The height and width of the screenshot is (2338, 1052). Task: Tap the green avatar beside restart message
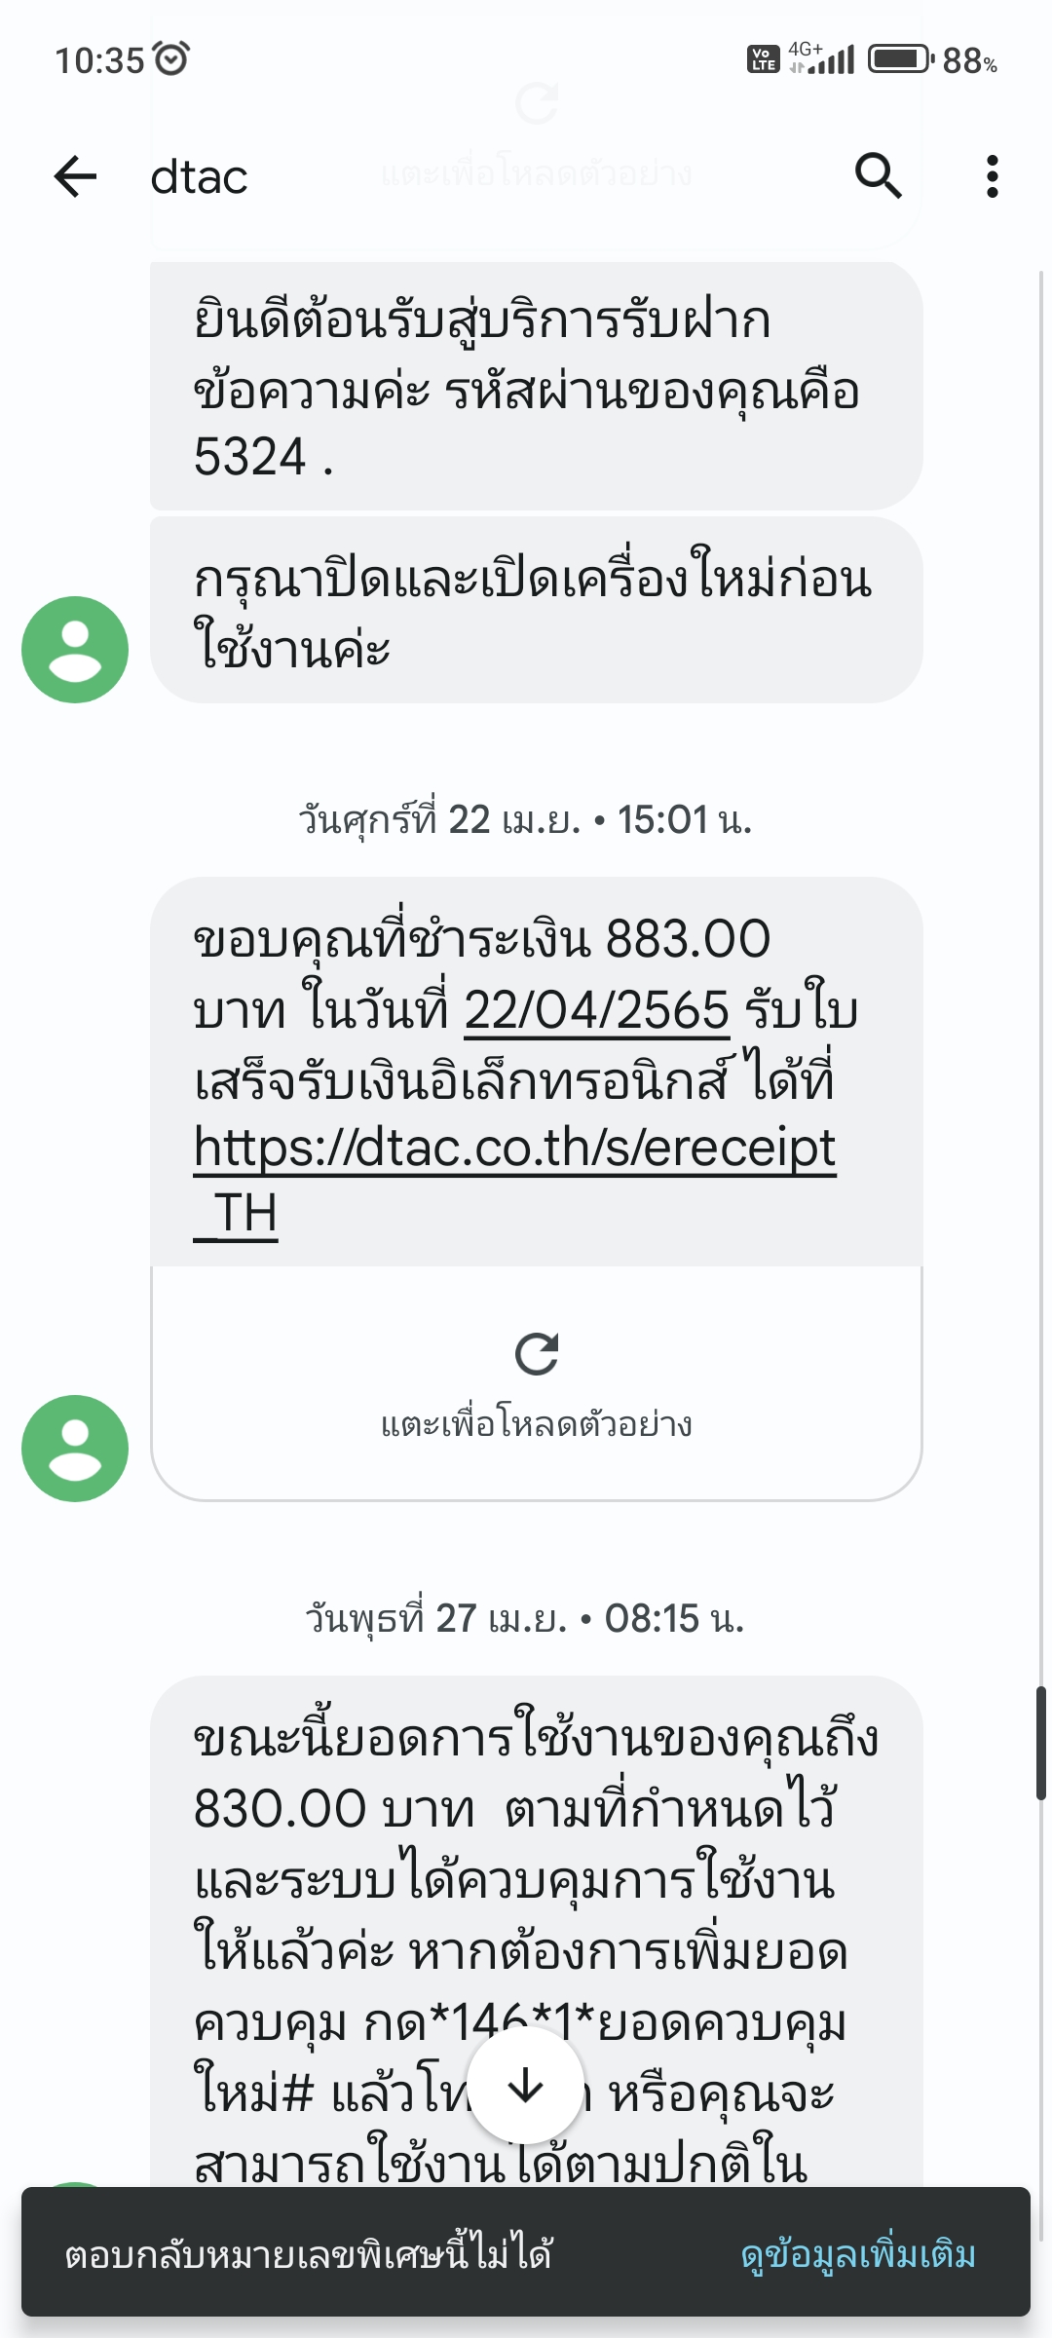click(x=75, y=649)
